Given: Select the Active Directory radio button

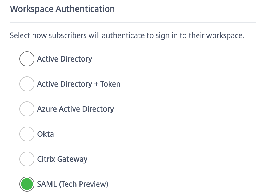Looking at the screenshot, I should click(x=27, y=59).
